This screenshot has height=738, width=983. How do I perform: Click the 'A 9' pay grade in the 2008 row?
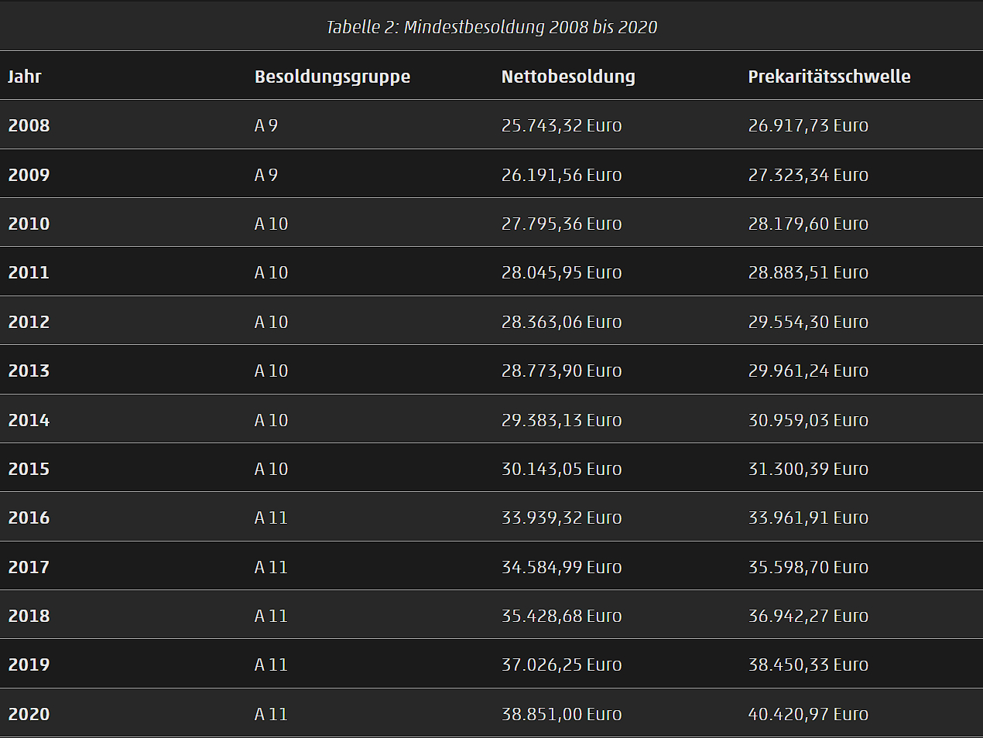click(266, 125)
